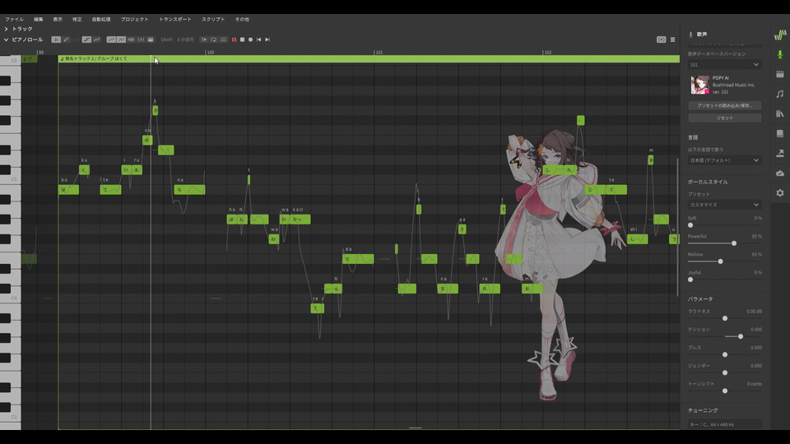Adjust the ラウドネス slider
The width and height of the screenshot is (790, 444).
725,318
